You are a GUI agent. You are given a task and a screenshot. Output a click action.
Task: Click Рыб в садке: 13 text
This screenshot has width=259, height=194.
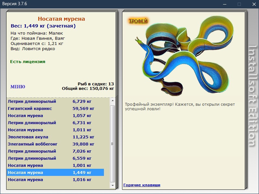point(96,84)
